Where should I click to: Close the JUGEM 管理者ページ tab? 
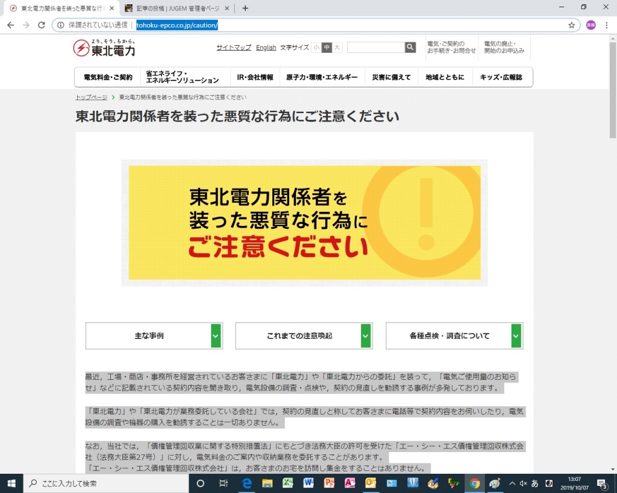click(x=227, y=8)
